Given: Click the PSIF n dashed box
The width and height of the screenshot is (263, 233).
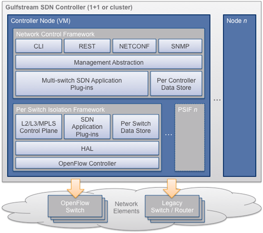Looking at the screenshot, I should coord(190,137).
